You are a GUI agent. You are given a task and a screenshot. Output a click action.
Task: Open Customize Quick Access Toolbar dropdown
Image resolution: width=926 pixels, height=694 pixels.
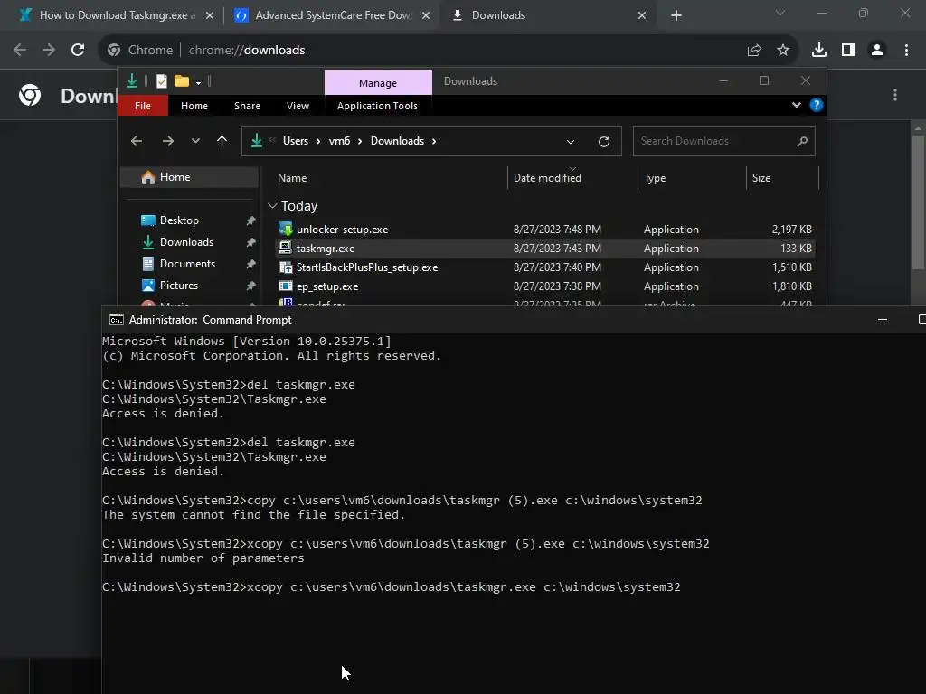198,81
